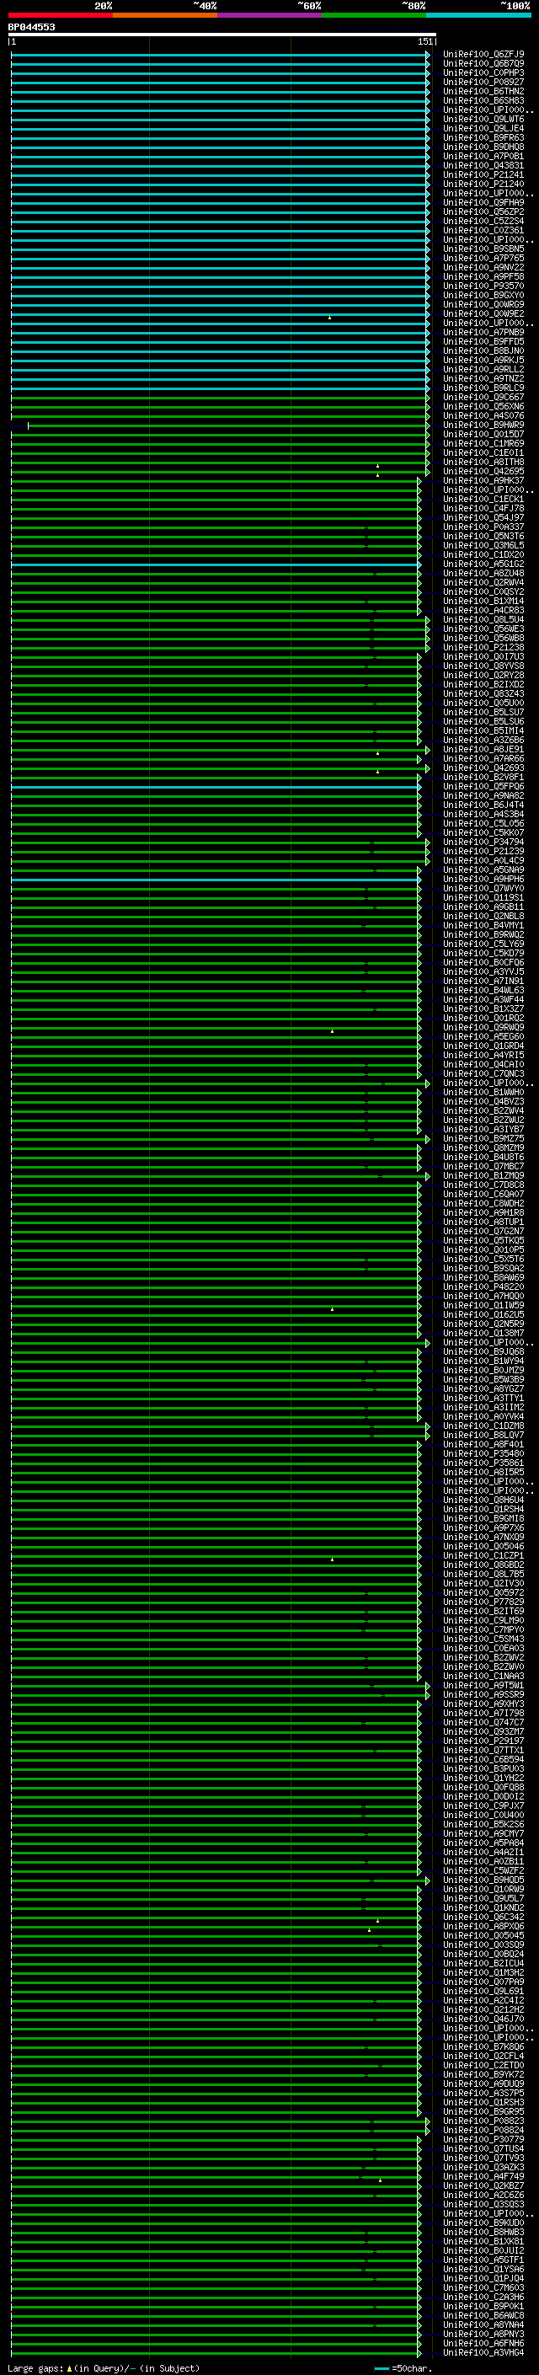This screenshot has height=2375, width=539.
Task: Click the white query length bar under BP044553
Action: (222, 34)
